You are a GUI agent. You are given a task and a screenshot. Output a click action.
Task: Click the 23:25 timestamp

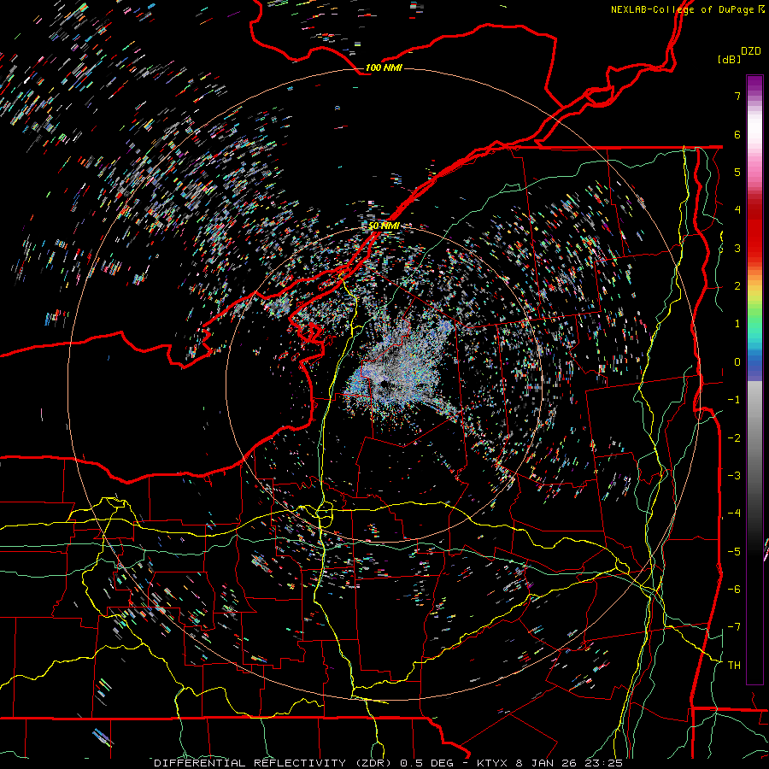point(606,763)
